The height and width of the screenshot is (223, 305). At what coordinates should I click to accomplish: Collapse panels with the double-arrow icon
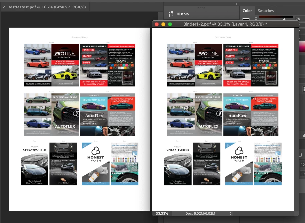[x=236, y=4]
